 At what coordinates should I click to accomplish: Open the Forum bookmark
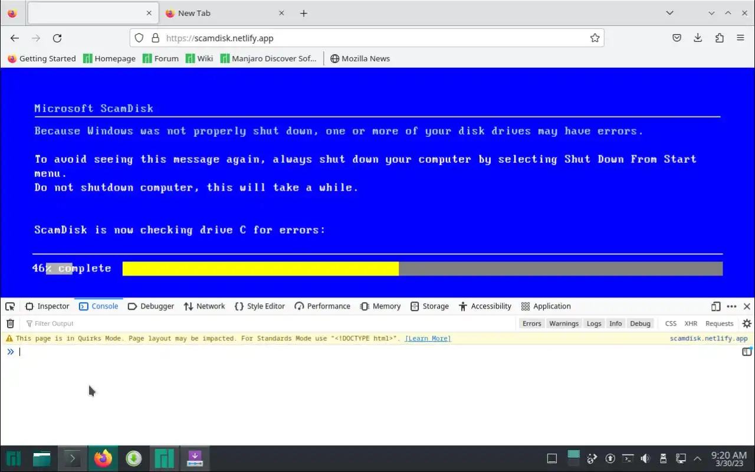[160, 58]
